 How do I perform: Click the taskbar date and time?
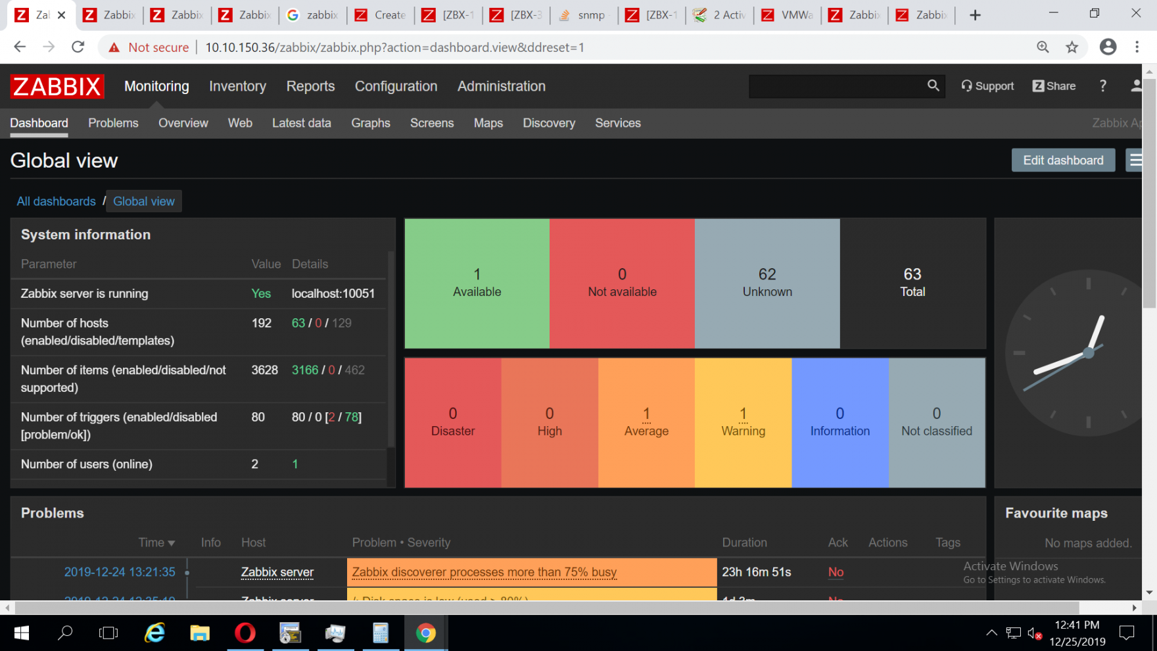[1077, 633]
